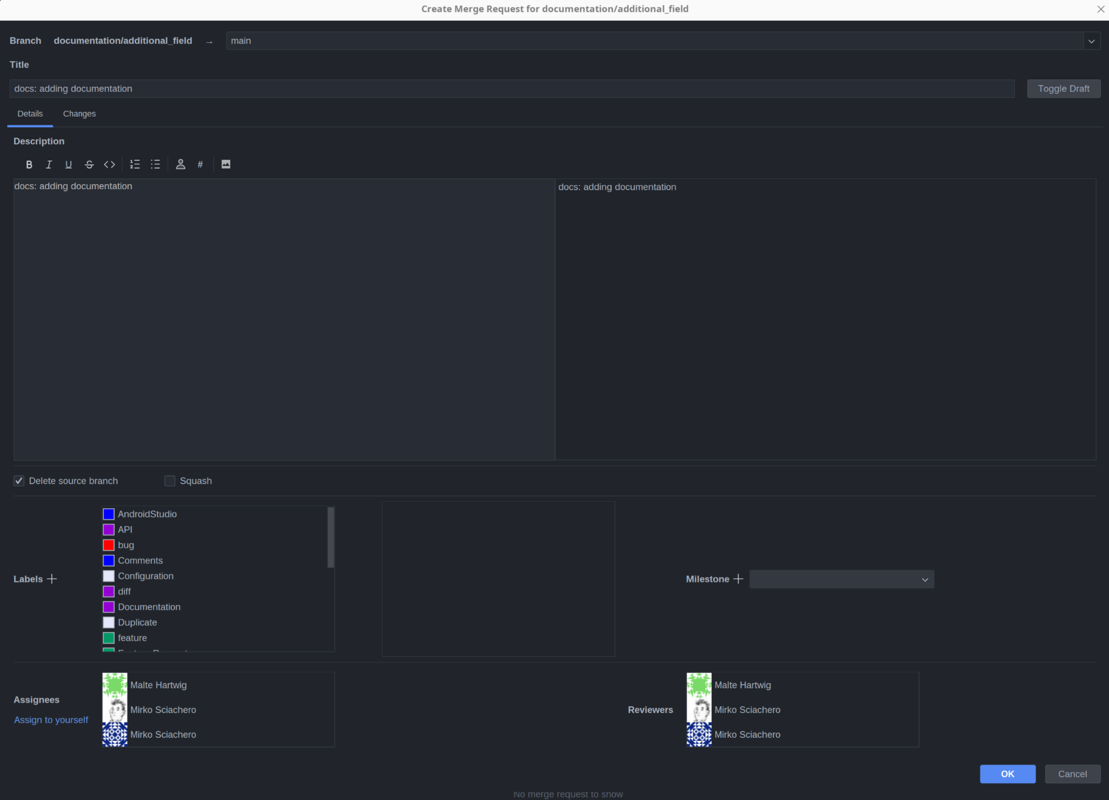Insert bulleted list icon
This screenshot has height=800, width=1109.
155,164
